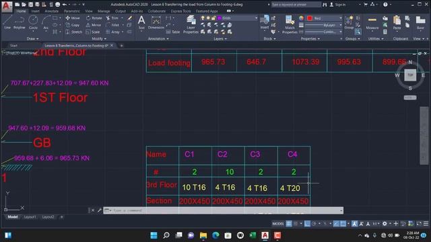Toggle MODEL space button

click(x=278, y=224)
